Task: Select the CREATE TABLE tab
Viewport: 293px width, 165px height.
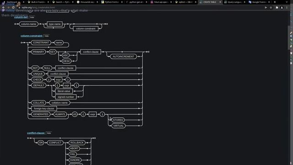Action: [210, 2]
